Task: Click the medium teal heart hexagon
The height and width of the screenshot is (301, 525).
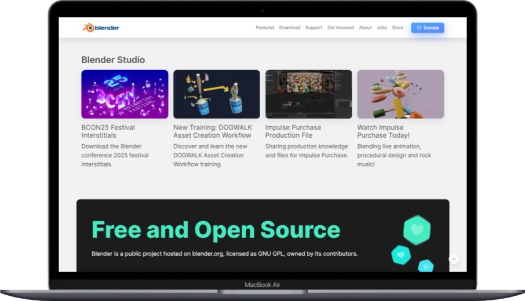Action: [x=401, y=255]
